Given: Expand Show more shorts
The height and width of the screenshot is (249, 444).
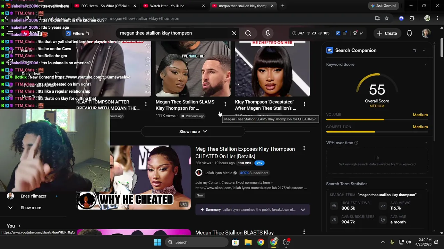Looking at the screenshot, I should (x=193, y=131).
